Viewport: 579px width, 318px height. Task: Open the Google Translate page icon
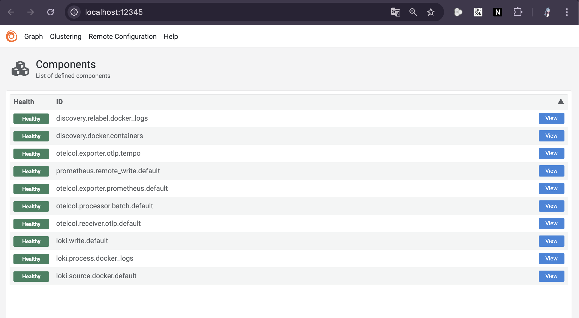pyautogui.click(x=395, y=12)
